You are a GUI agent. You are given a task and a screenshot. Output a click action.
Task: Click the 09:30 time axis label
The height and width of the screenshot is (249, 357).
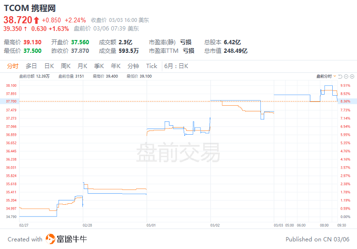[x=341, y=225]
